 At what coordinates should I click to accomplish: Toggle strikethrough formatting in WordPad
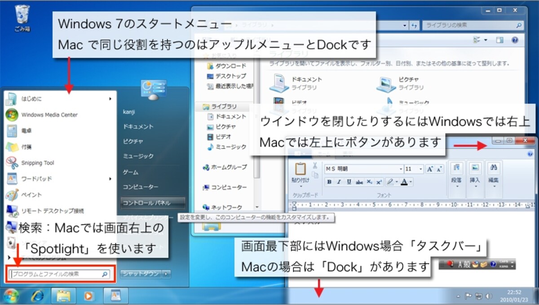[359, 182]
